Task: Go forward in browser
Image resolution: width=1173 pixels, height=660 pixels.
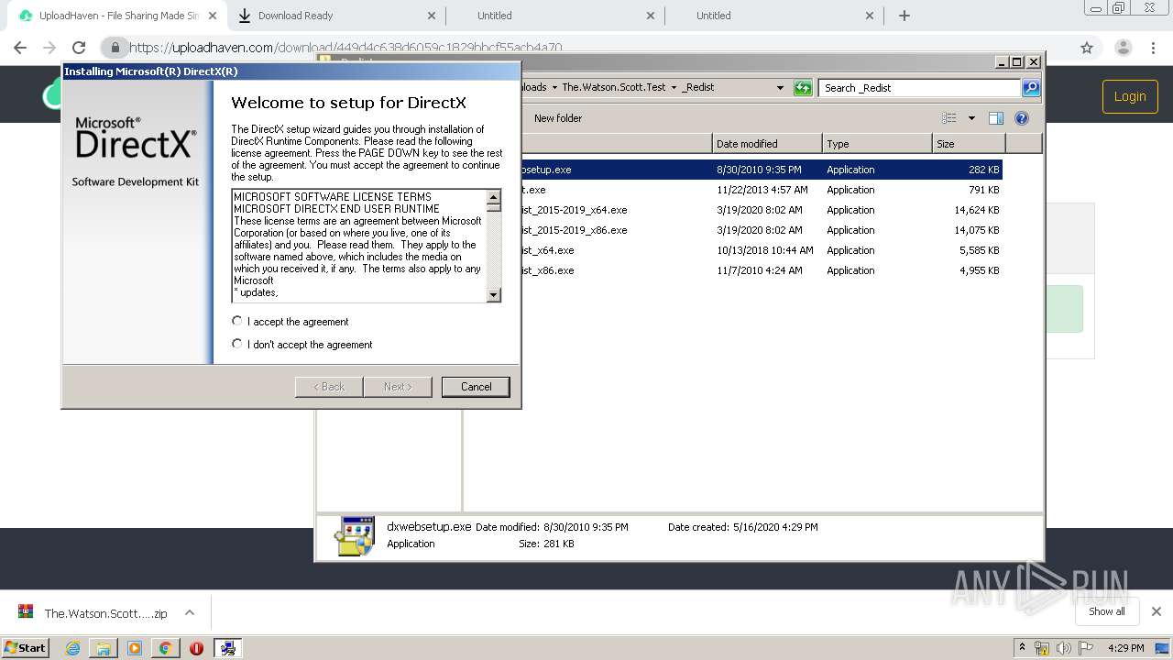Action: click(x=49, y=48)
